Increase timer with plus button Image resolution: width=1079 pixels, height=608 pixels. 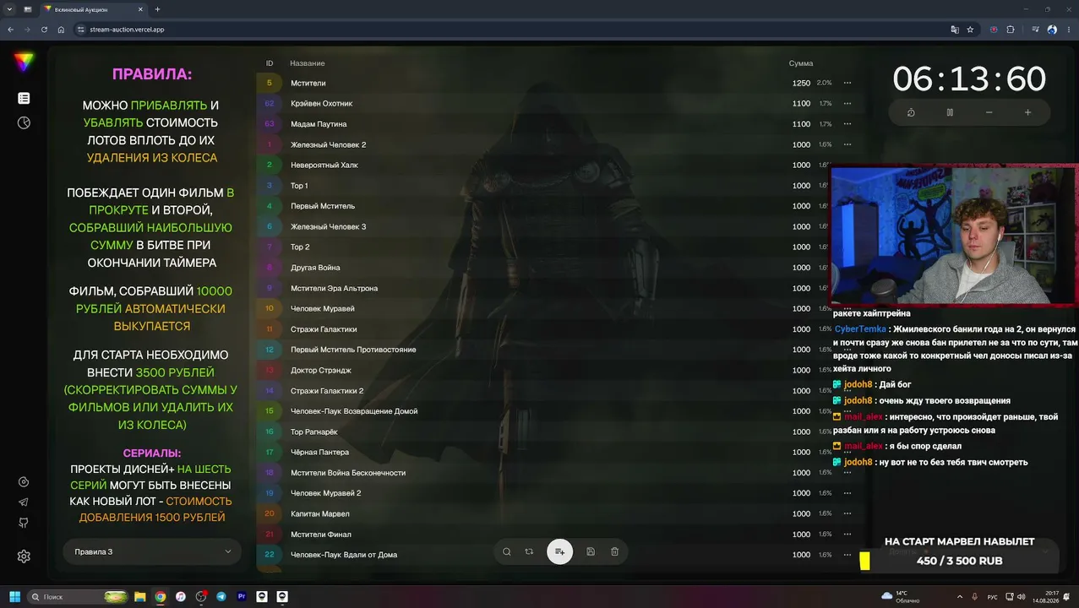[1027, 112]
